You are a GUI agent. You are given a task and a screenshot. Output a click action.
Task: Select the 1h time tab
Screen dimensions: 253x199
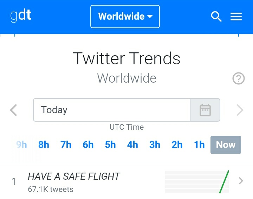[x=199, y=145]
